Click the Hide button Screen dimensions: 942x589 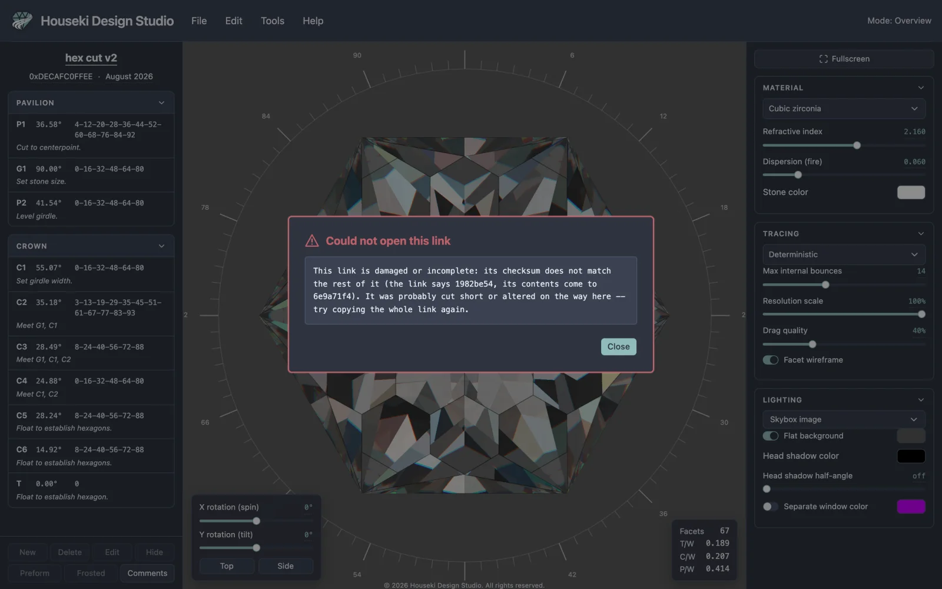(154, 552)
